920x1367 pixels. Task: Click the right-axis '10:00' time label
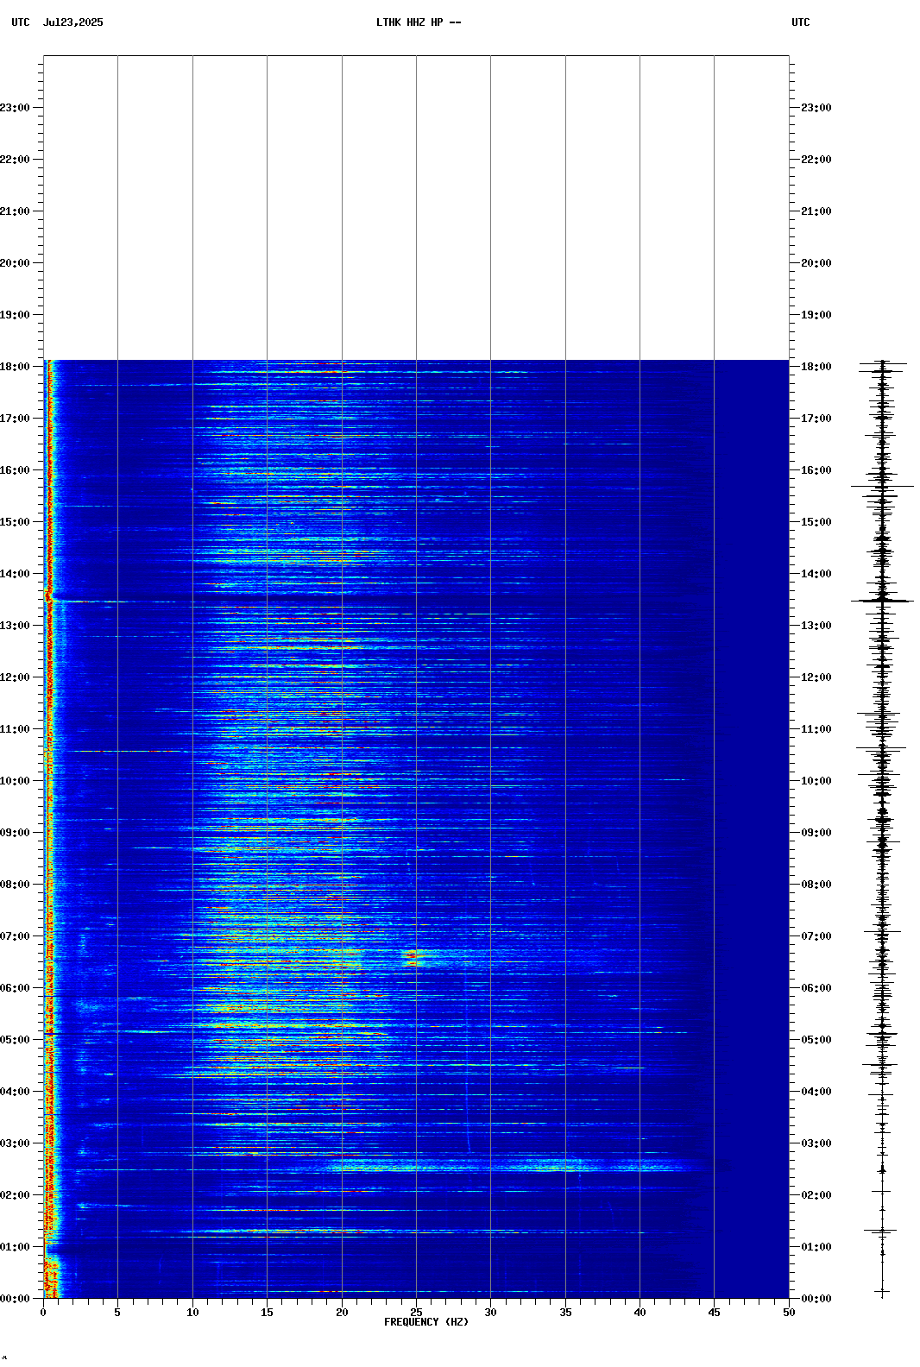click(816, 781)
